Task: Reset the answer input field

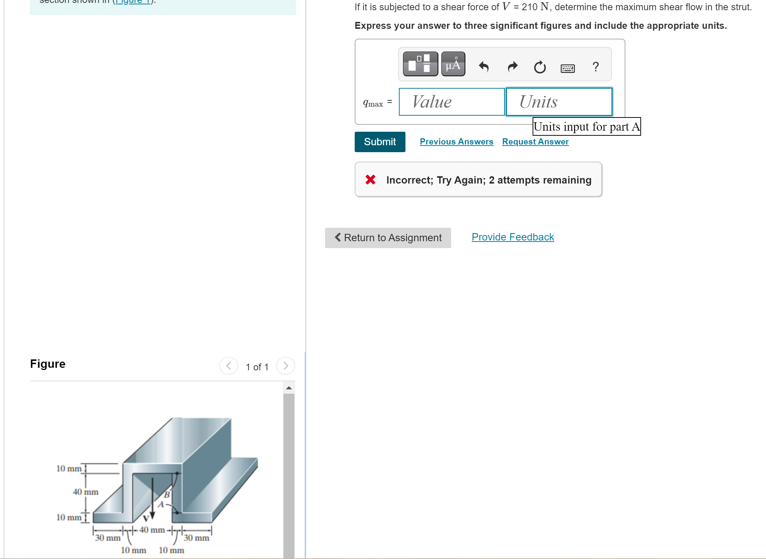Action: pos(540,67)
